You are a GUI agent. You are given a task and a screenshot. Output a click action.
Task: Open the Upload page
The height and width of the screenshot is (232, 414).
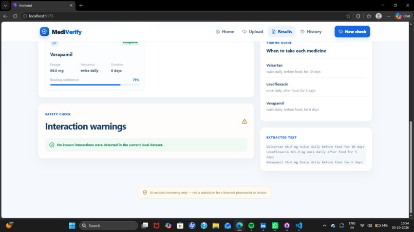pyautogui.click(x=253, y=32)
